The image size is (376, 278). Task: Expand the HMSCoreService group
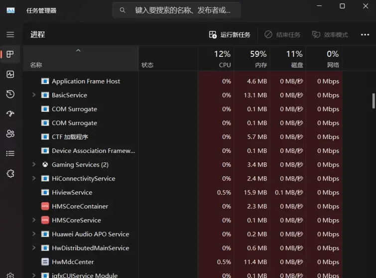pos(34,220)
